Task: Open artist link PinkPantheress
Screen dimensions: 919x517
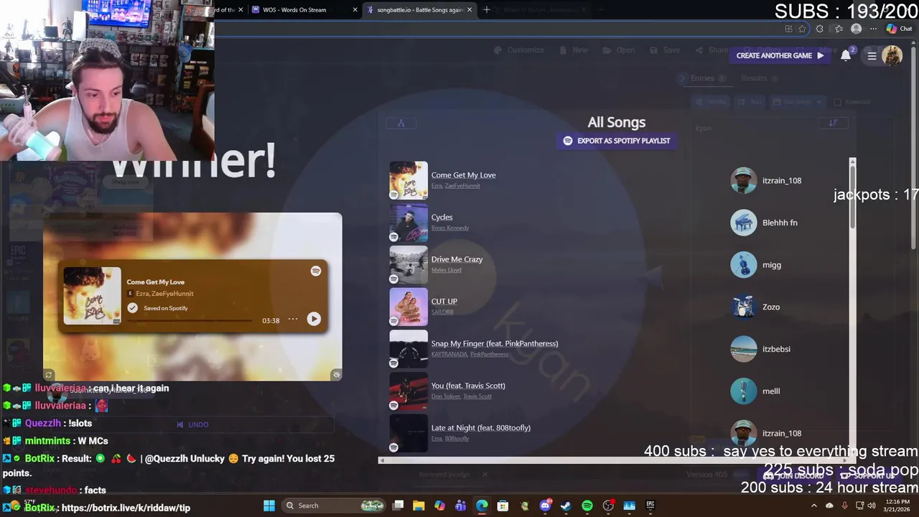Action: (490, 354)
